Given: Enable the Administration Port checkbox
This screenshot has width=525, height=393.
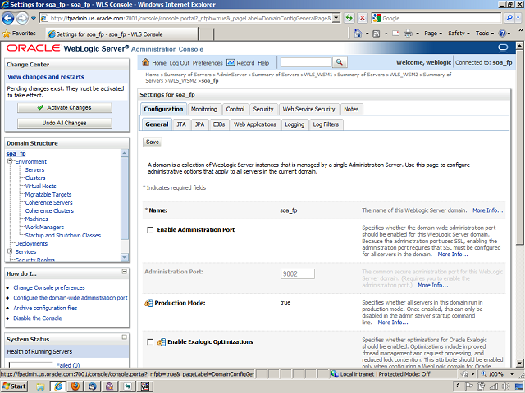Looking at the screenshot, I should pos(149,230).
